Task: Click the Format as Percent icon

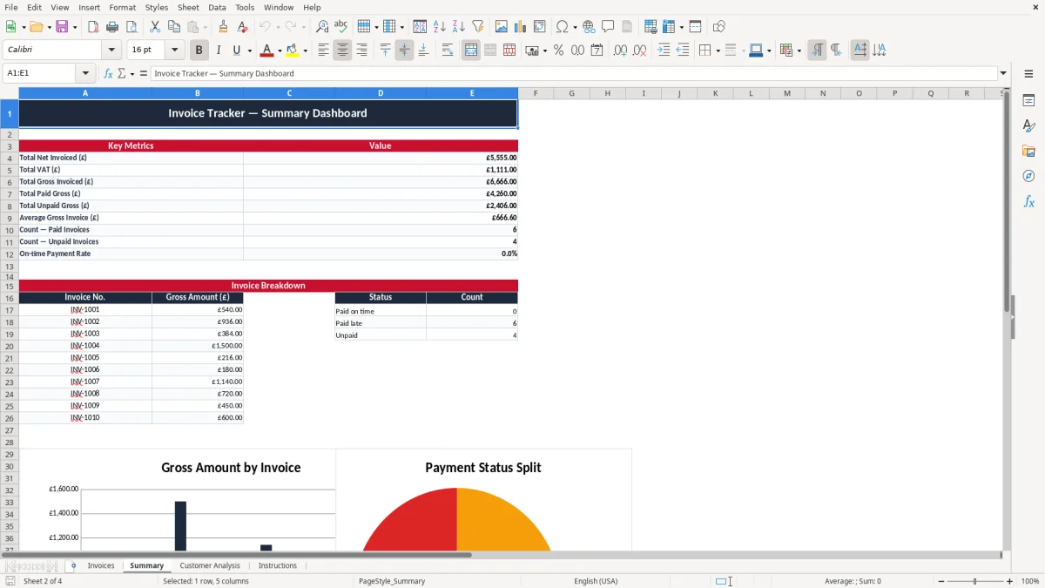Action: pos(558,51)
